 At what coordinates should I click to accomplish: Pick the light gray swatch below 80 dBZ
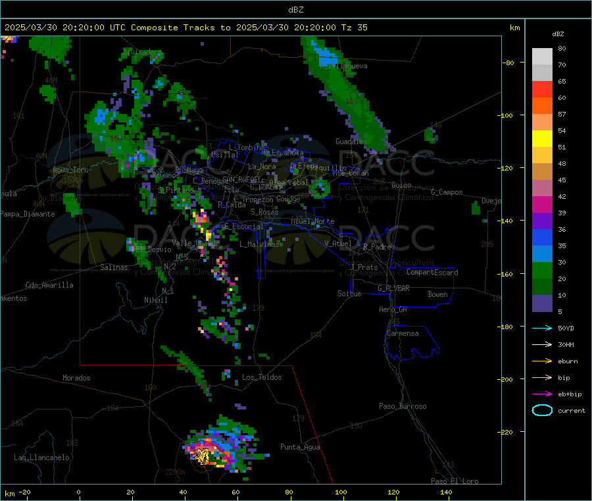click(542, 57)
